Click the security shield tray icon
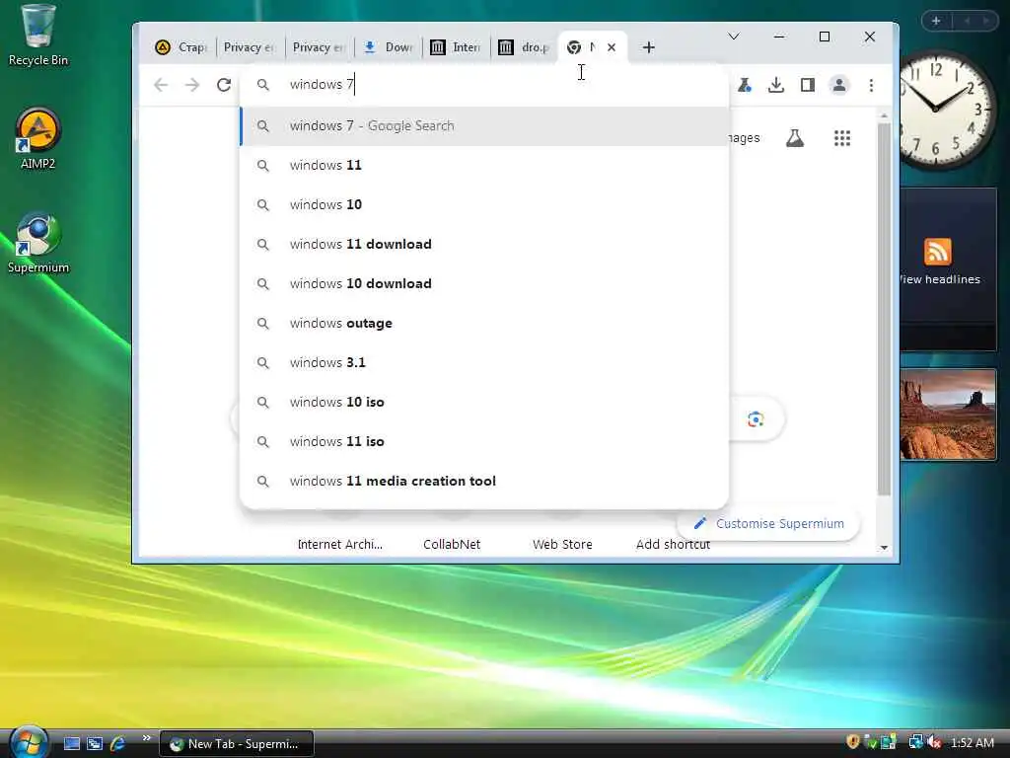1010x758 pixels. 853,742
